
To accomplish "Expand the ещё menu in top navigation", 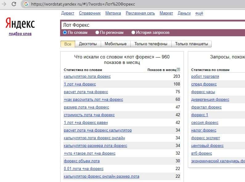I will (x=199, y=13).
